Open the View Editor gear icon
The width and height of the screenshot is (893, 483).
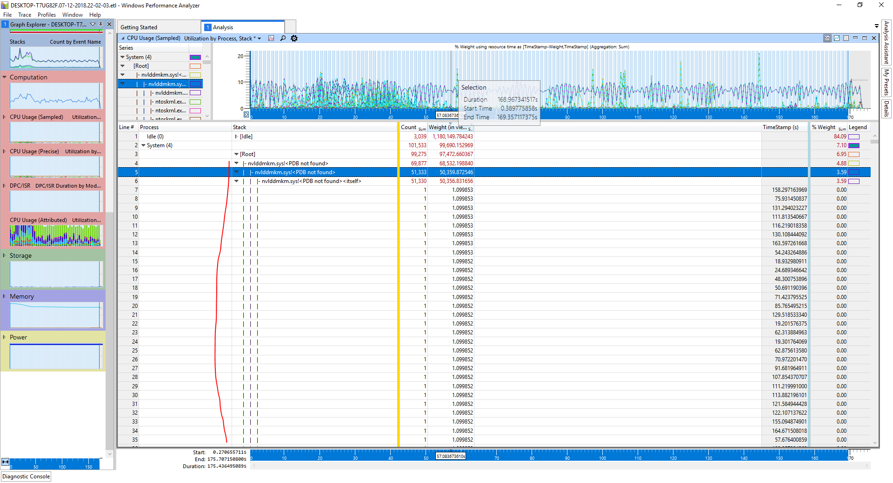pos(294,38)
